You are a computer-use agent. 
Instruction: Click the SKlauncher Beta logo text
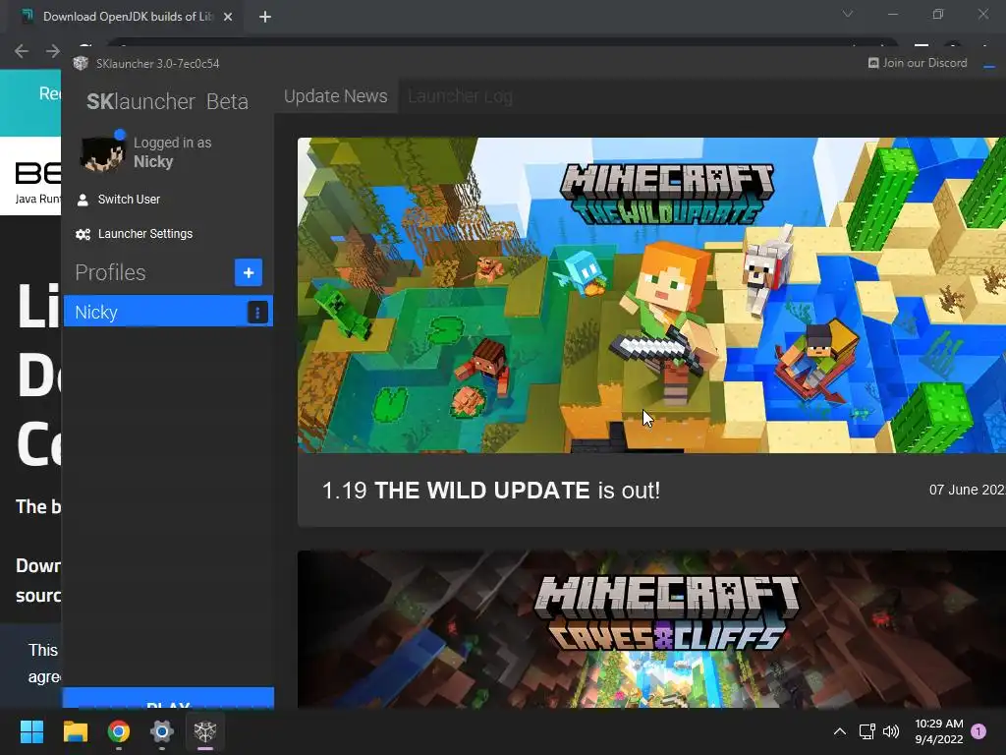(167, 101)
